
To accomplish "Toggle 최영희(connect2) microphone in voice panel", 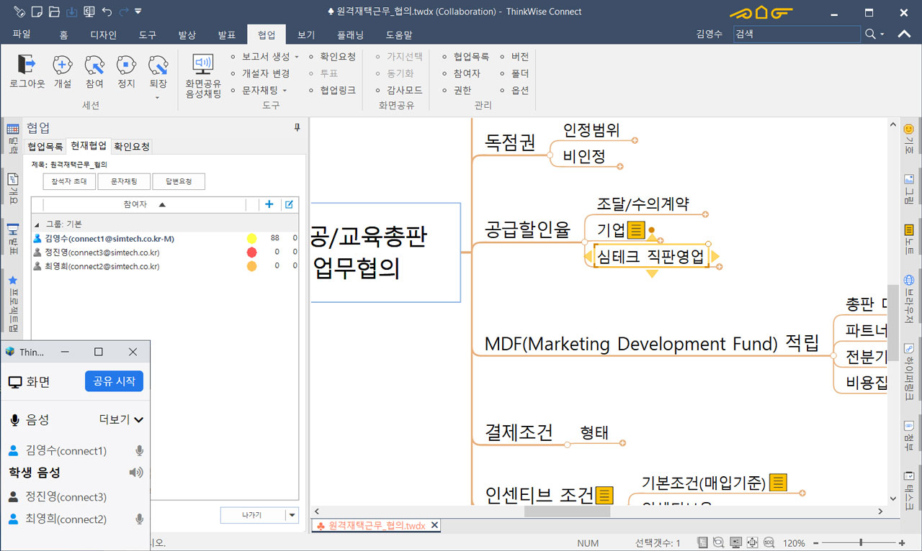I will point(140,519).
